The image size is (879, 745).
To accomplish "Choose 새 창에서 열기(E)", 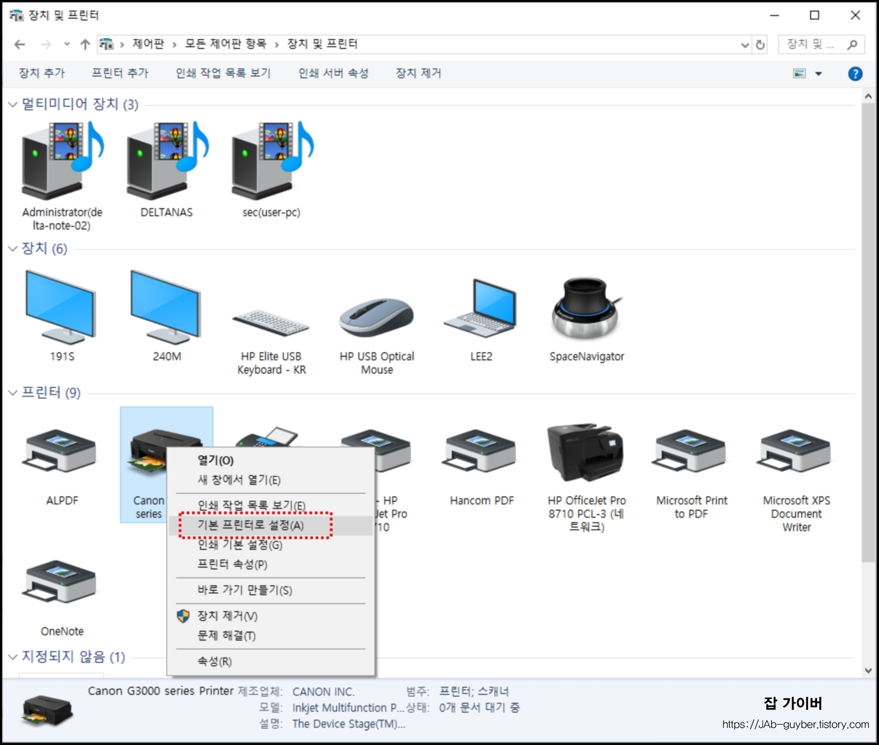I will 271,480.
